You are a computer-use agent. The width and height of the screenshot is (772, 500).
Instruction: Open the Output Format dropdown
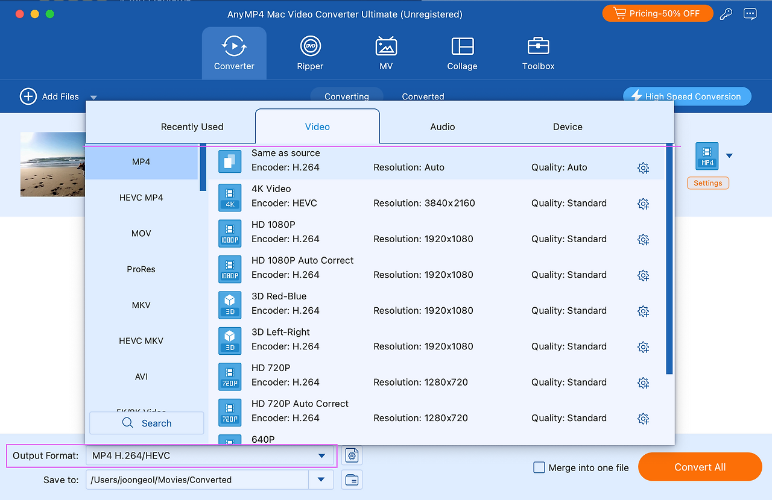point(210,456)
